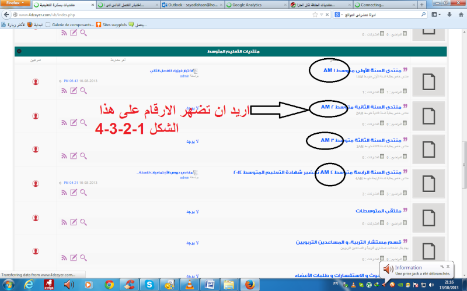Open the RSS feed icon for السنة الثانية متوسط row
467x291 pixels.
pos(64,123)
